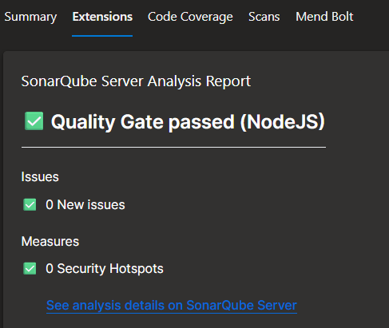Select the Extensions tab
Screen dimensions: 389x328
102,17
